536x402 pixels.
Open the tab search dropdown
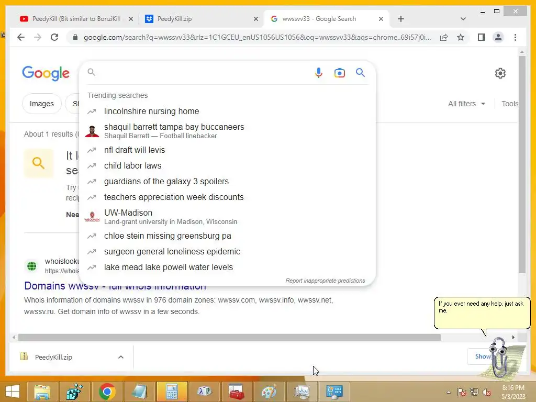463,19
